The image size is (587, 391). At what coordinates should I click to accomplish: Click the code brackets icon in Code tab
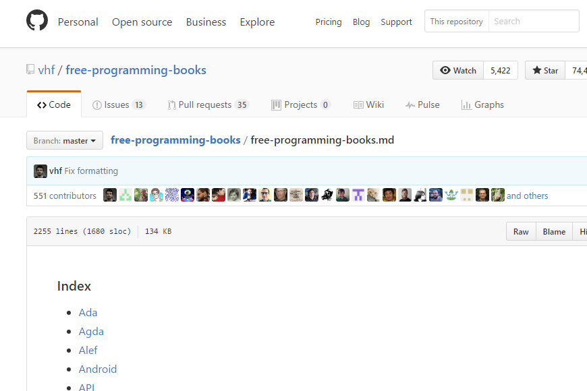coord(42,105)
